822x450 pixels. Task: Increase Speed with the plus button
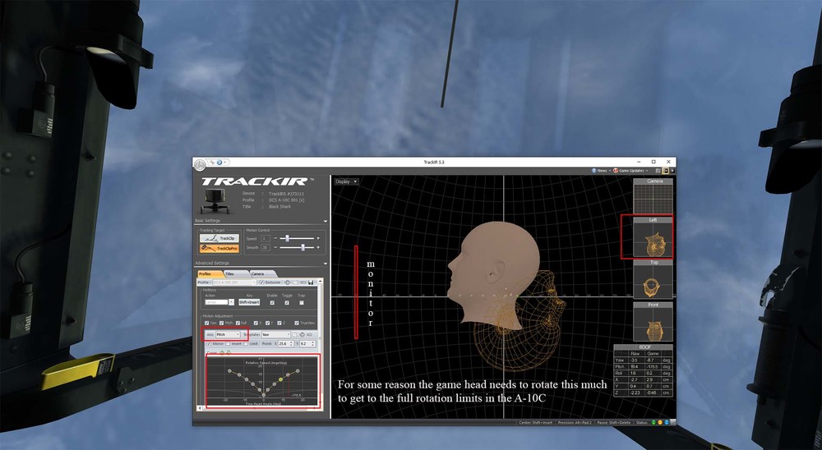point(318,238)
